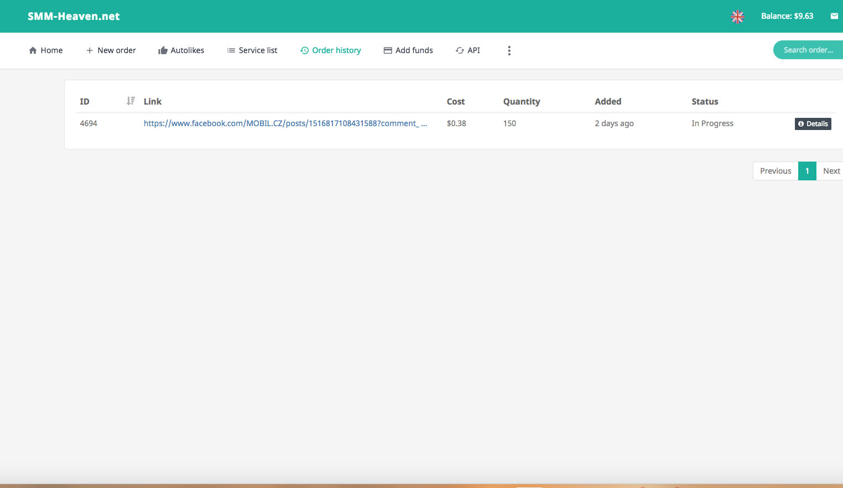
Task: Sort orders using the ID sort icon
Action: [131, 101]
